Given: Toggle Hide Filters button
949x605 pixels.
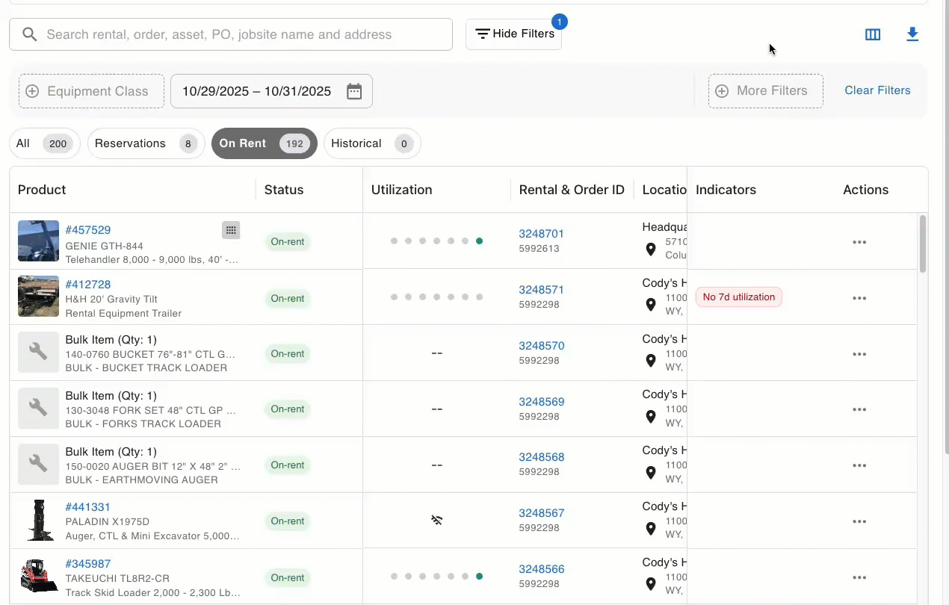Looking at the screenshot, I should (513, 34).
